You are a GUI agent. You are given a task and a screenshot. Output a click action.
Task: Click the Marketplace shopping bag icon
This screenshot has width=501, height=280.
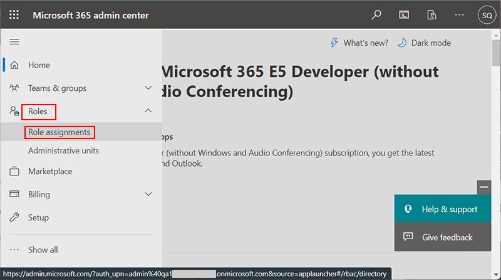pyautogui.click(x=14, y=172)
